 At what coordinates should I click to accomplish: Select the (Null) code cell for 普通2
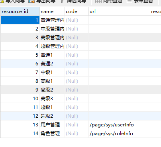(77, 64)
